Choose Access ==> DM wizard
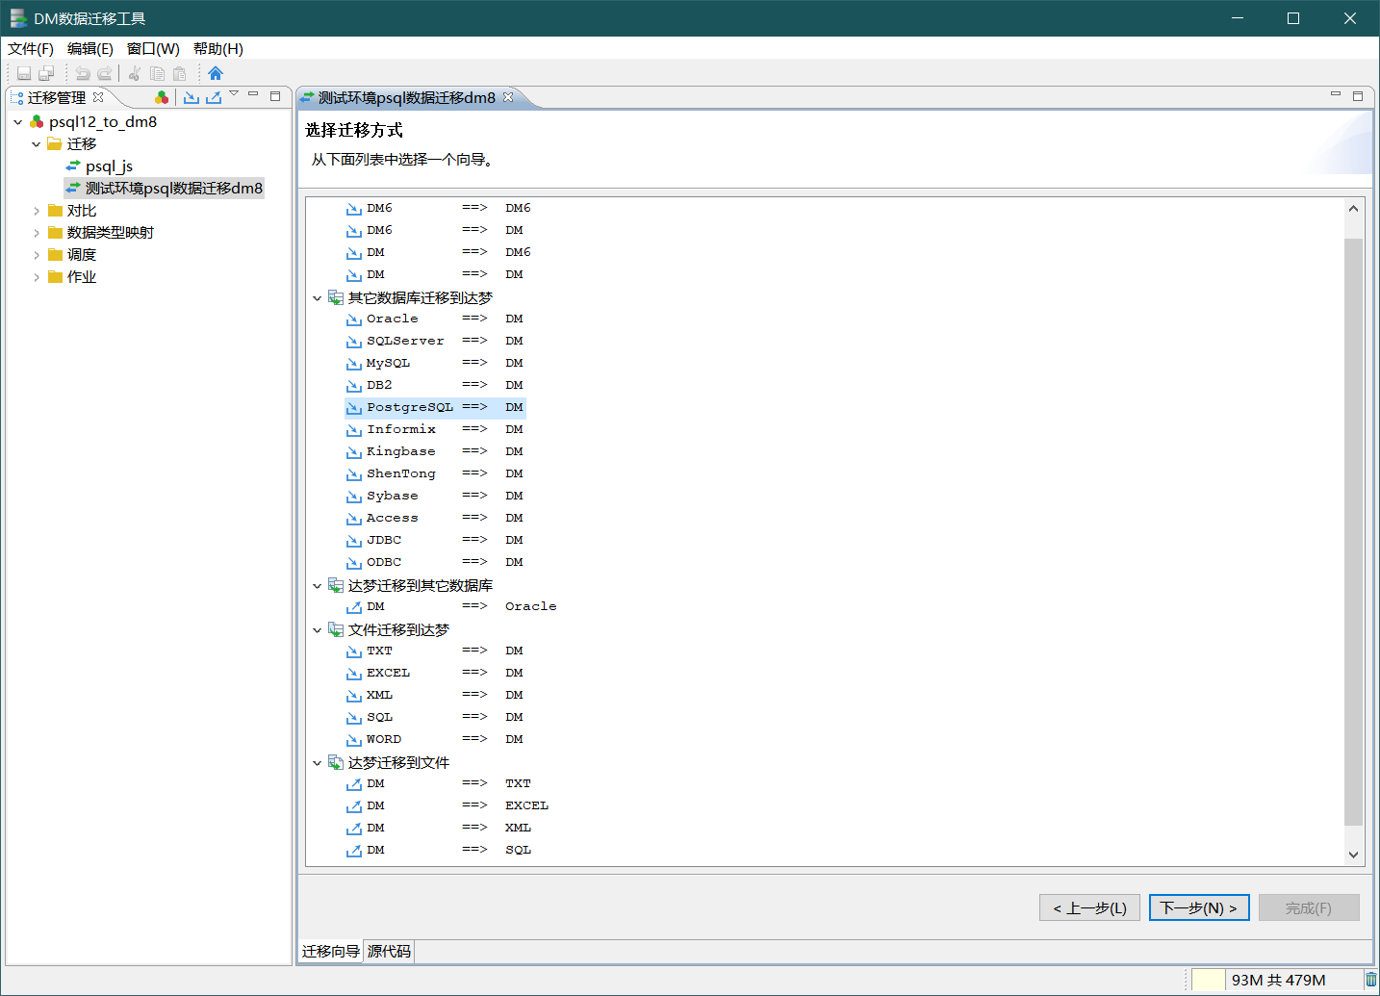This screenshot has width=1380, height=996. point(435,518)
